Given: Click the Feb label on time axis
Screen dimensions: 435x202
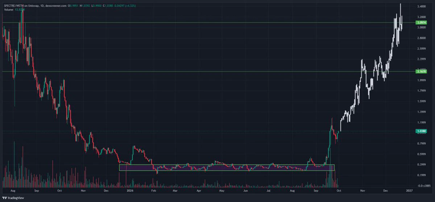Looking at the screenshot, I should 153,190.
